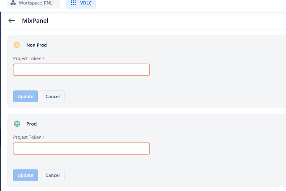
Task: Click the grid icon on the VDLC tab
Action: click(x=73, y=3)
